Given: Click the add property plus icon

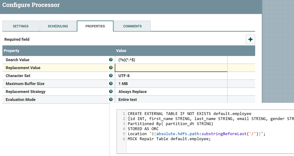Looking at the screenshot, I should click(x=250, y=39).
